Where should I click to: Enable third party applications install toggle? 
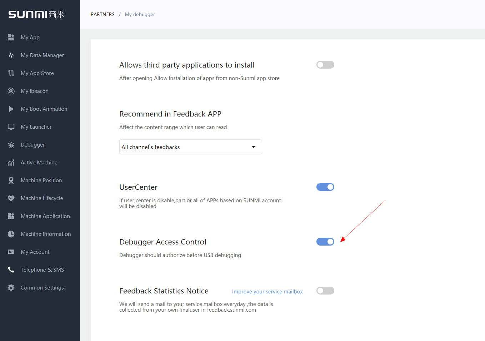[x=325, y=65]
